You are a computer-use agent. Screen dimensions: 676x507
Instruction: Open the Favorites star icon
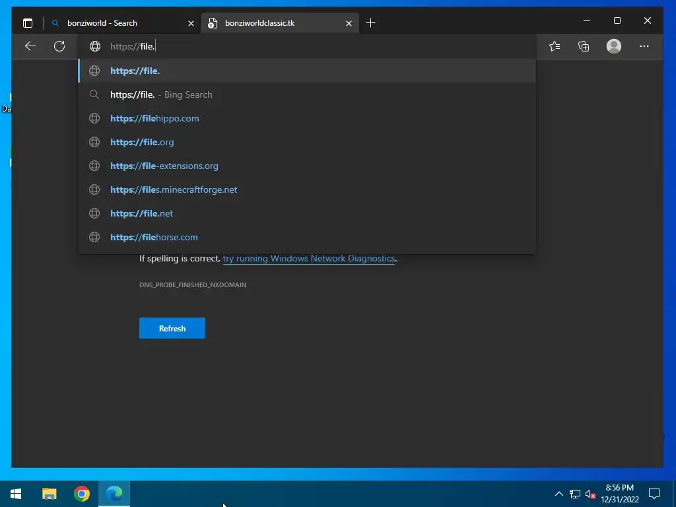pos(555,46)
